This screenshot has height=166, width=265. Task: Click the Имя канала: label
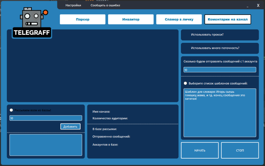coord(101,112)
